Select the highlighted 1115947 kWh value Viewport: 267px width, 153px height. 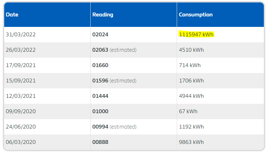196,35
